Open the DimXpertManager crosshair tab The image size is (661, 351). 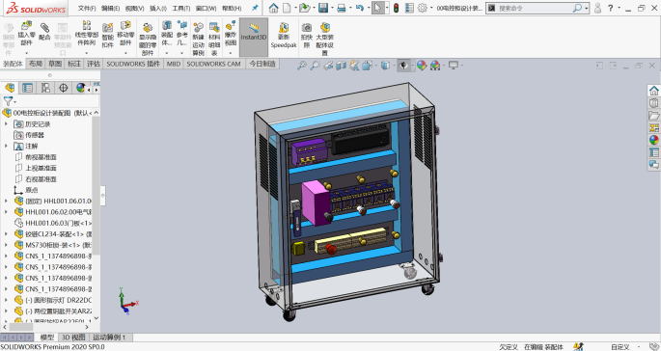tap(64, 88)
